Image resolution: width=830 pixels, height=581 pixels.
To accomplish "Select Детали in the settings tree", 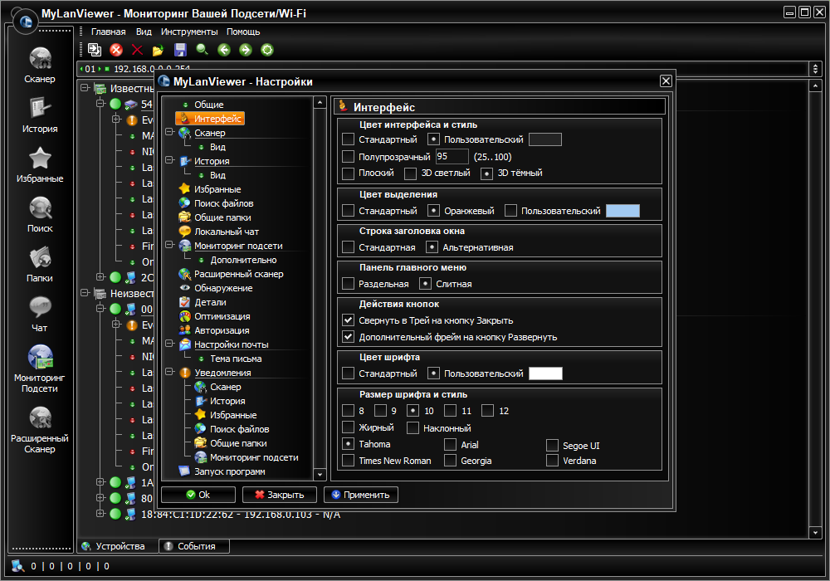I will (x=210, y=302).
